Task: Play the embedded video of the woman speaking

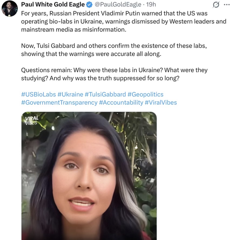Action: 89,176
